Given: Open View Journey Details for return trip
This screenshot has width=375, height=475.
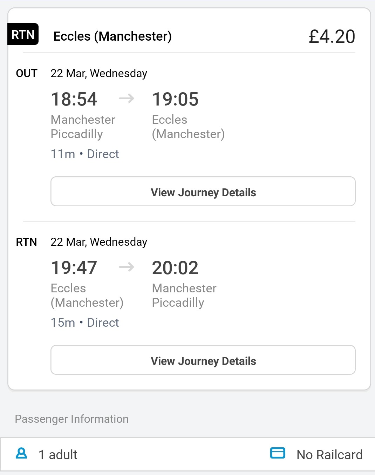Looking at the screenshot, I should point(203,360).
